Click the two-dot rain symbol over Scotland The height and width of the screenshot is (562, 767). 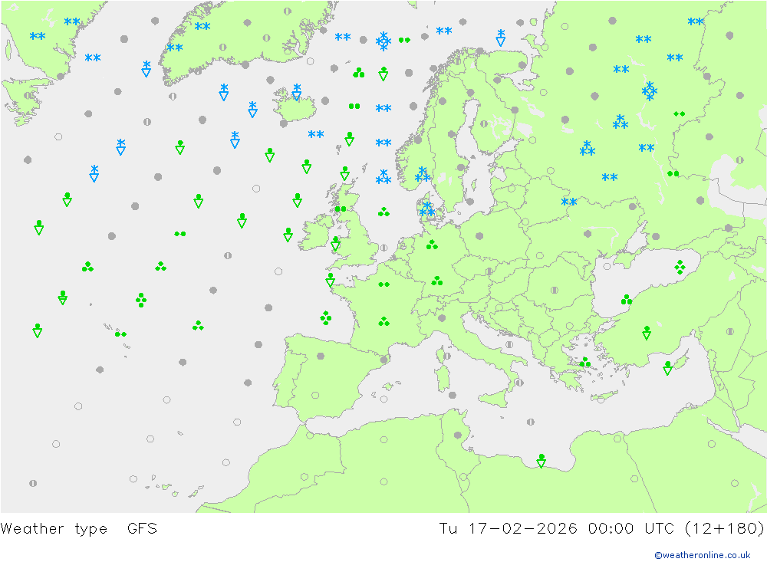coord(341,209)
